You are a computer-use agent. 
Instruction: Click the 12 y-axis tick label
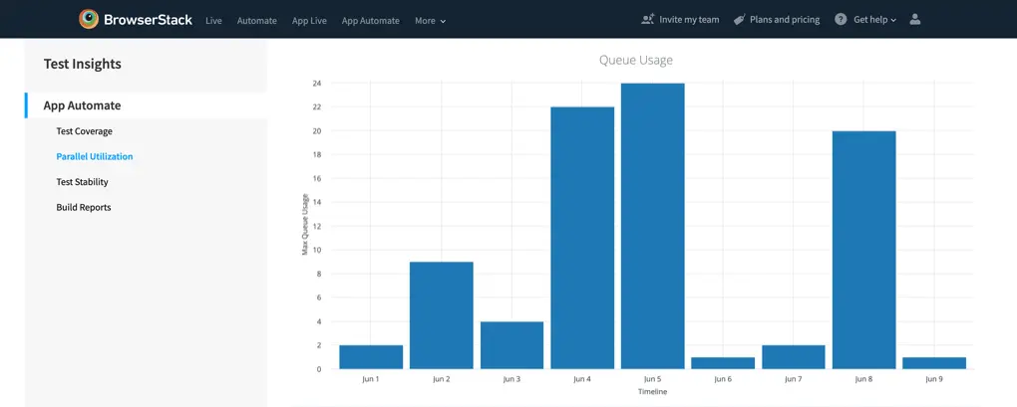point(317,227)
